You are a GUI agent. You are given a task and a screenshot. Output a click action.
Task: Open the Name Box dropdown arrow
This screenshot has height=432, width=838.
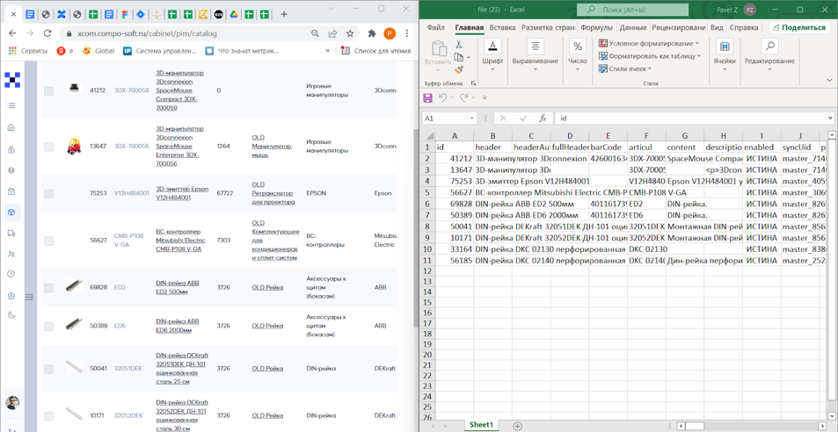(472, 119)
